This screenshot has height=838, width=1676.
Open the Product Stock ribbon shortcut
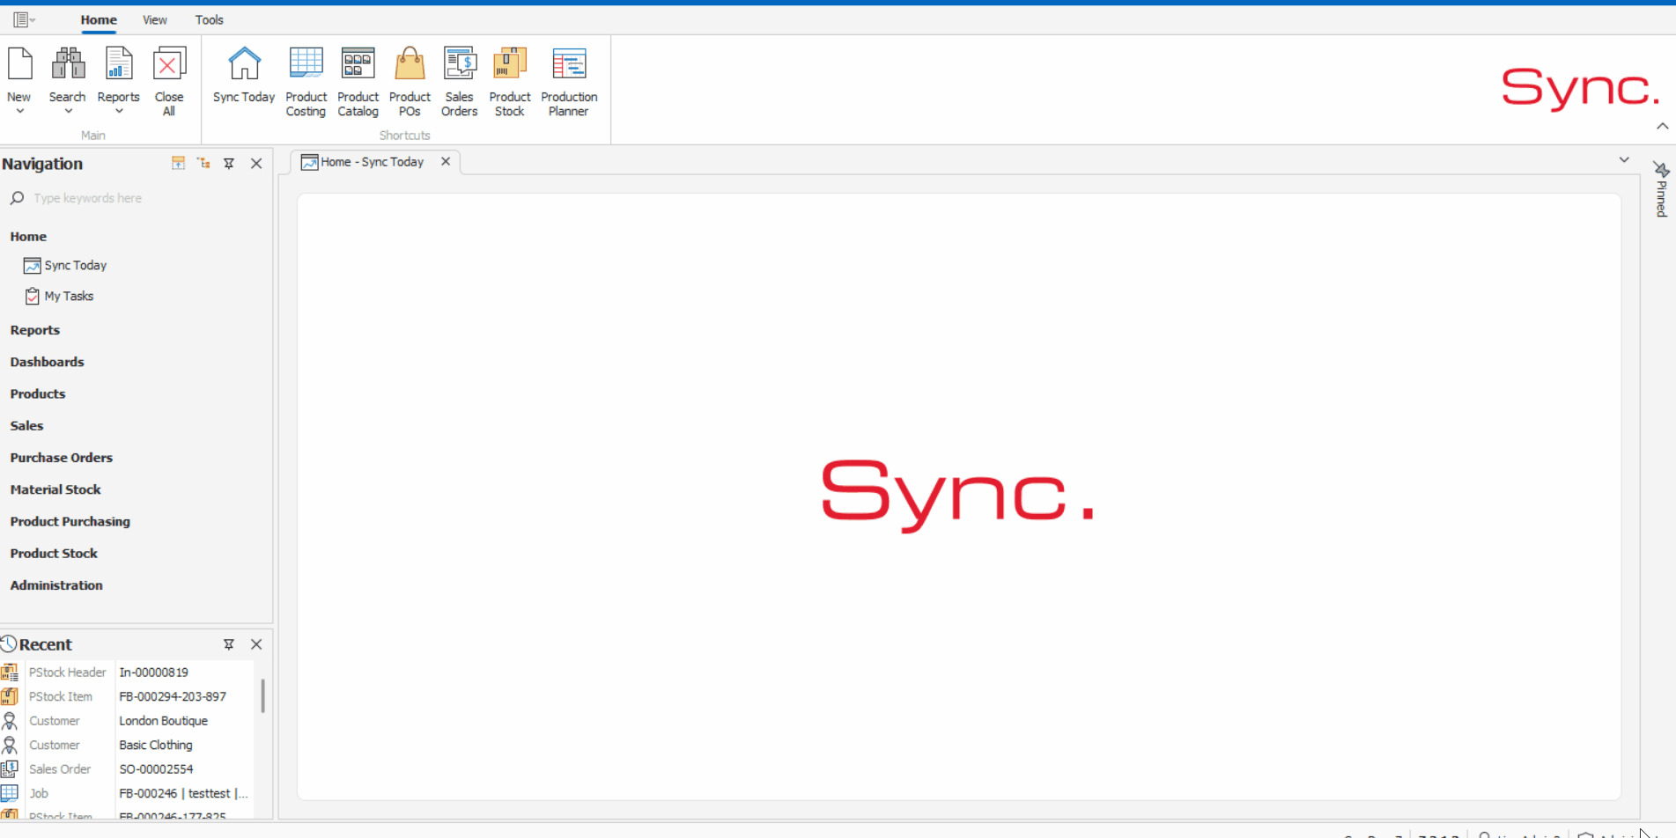[x=510, y=81]
